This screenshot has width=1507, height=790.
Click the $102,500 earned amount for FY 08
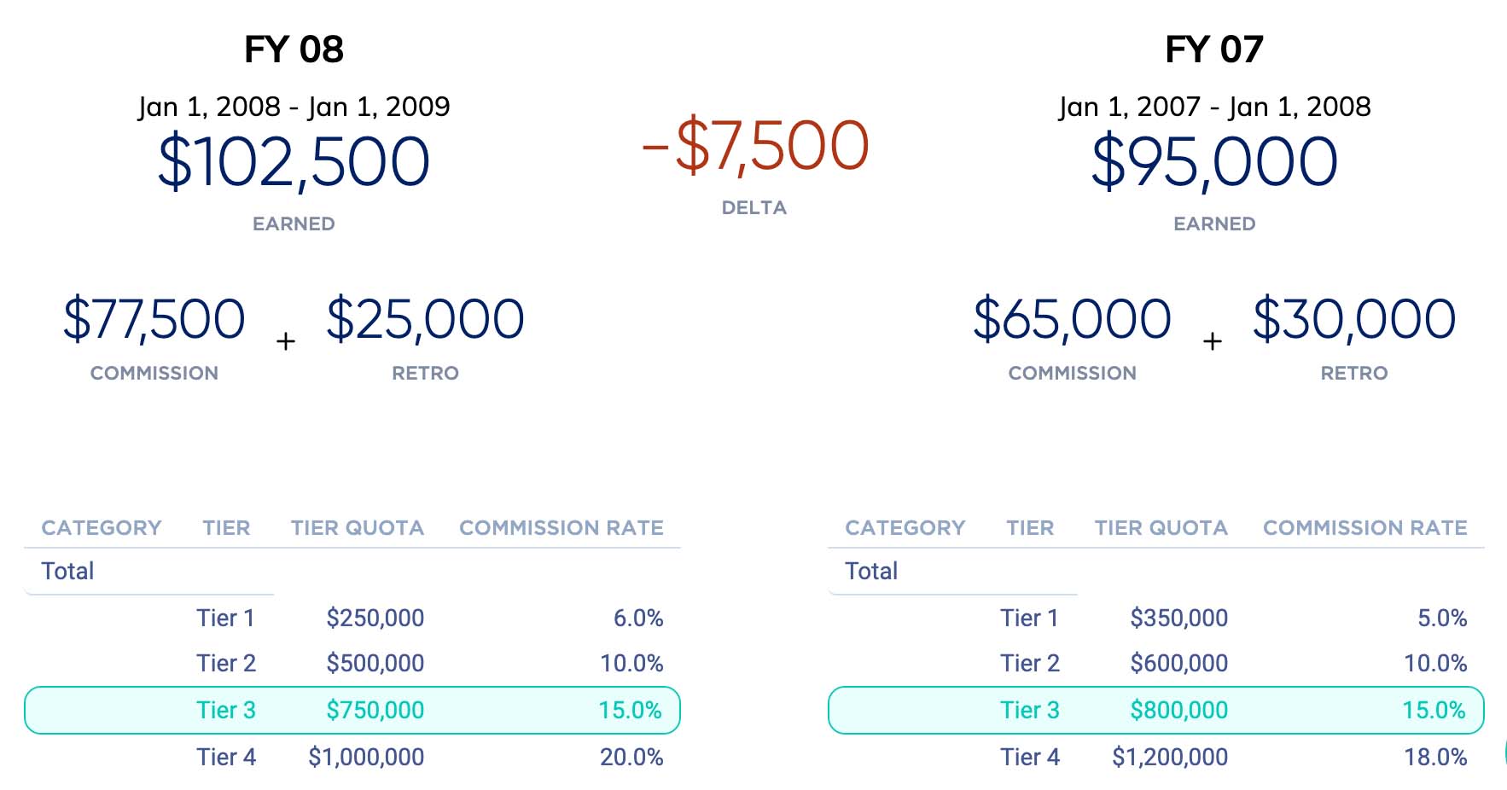pyautogui.click(x=294, y=162)
